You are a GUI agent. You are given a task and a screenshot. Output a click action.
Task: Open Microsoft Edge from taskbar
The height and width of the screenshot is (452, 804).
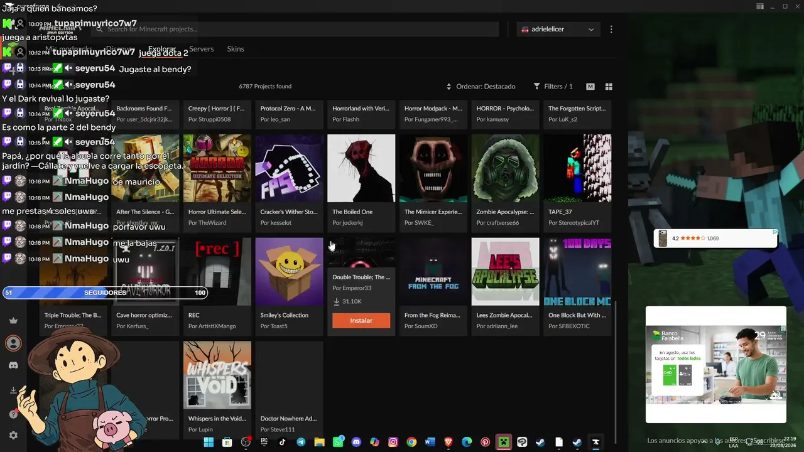[467, 443]
